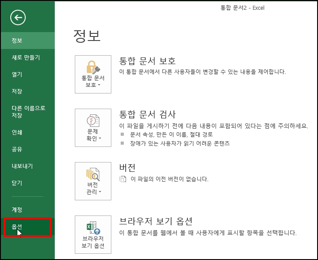The image size is (318, 260).
Task: Choose 열기 in the sidebar
Action: pyautogui.click(x=28, y=74)
